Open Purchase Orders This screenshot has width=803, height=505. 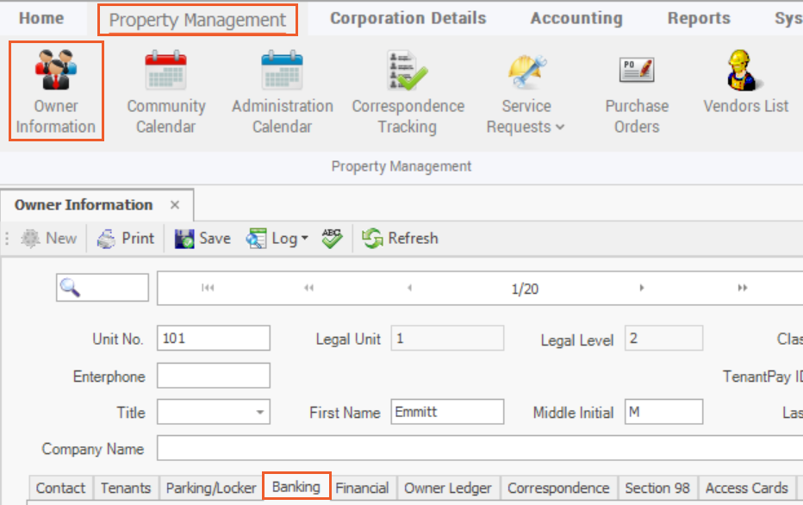tap(637, 90)
